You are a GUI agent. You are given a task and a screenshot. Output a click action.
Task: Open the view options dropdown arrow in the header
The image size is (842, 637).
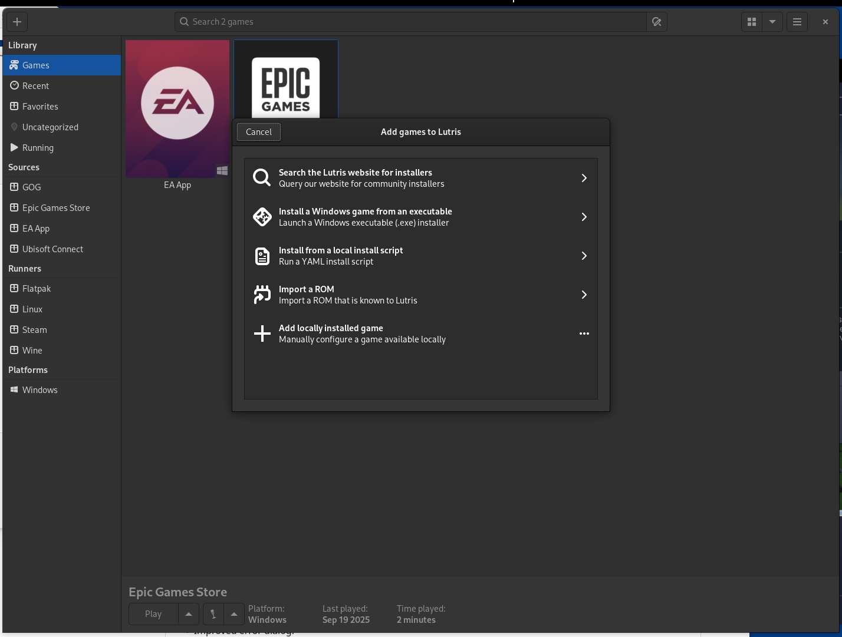[x=772, y=22]
